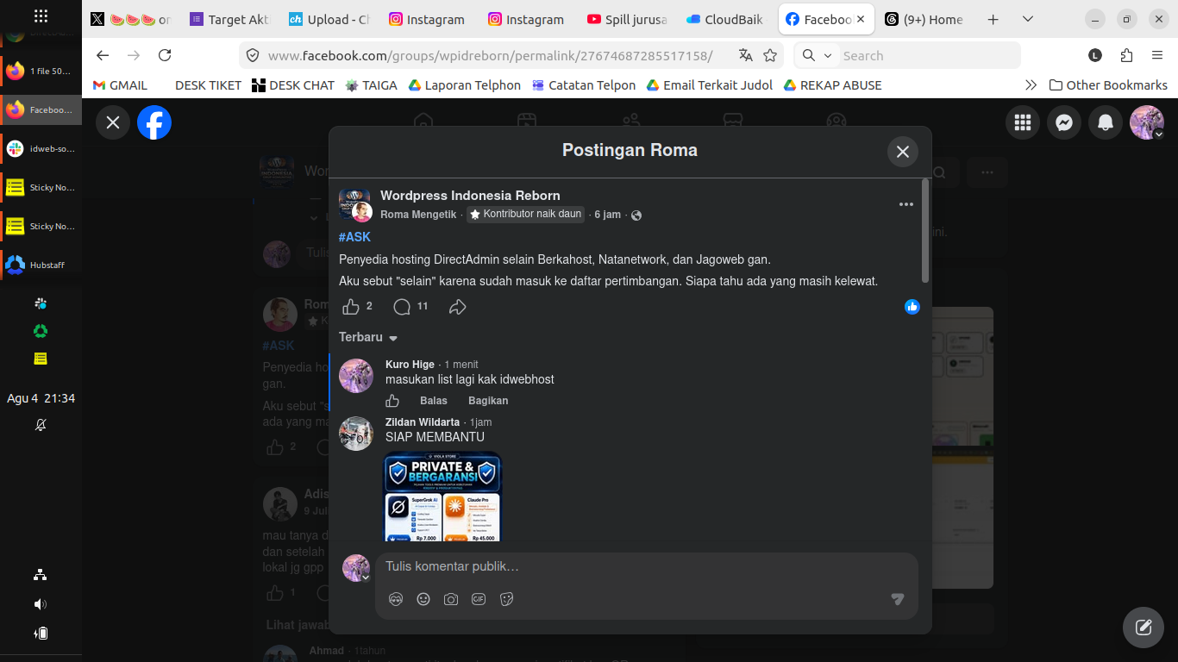
Task: Click the post dialog scrollbar
Action: 925,231
